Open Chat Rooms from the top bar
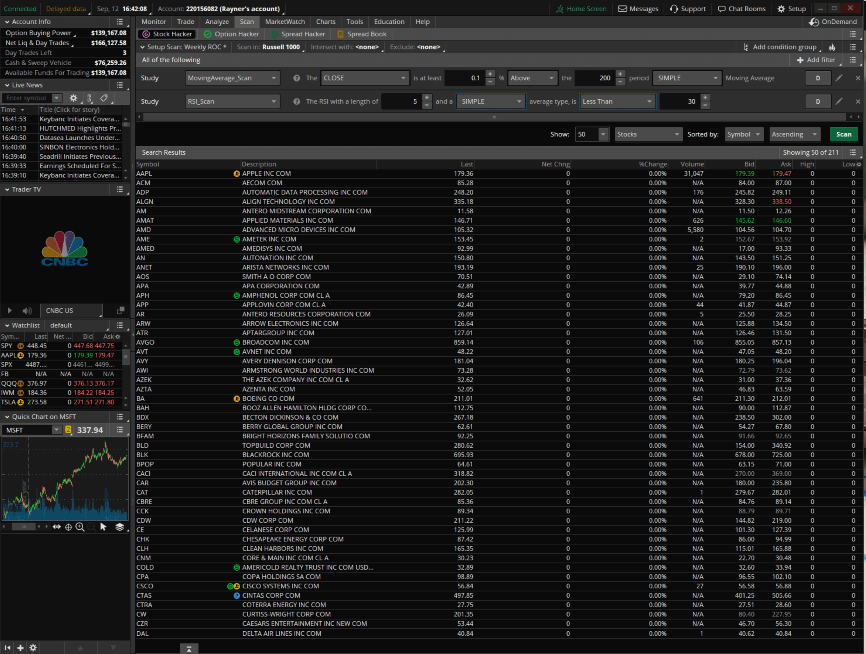Viewport: 866px width, 654px height. (742, 9)
